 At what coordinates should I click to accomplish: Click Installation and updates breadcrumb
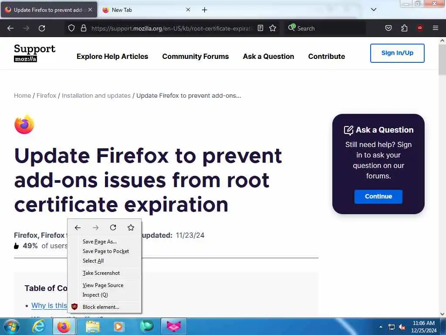[96, 96]
